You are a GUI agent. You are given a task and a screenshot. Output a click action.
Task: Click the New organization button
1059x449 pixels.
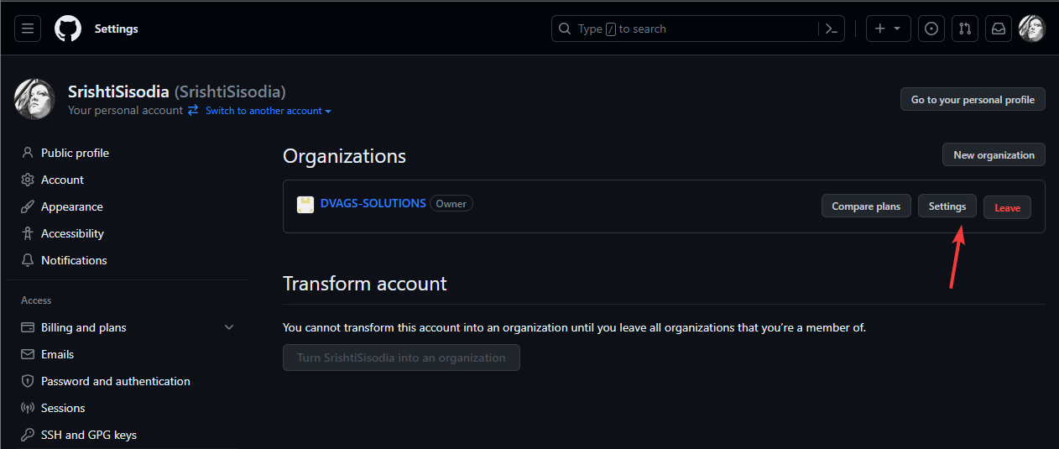click(994, 155)
